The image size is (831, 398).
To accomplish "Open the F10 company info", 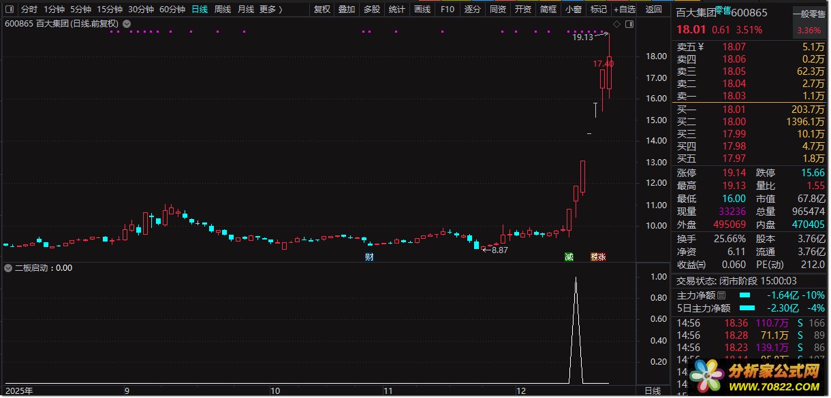I will click(448, 10).
